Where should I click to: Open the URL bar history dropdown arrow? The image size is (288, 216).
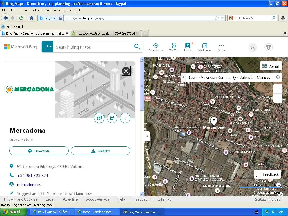pos(222,18)
